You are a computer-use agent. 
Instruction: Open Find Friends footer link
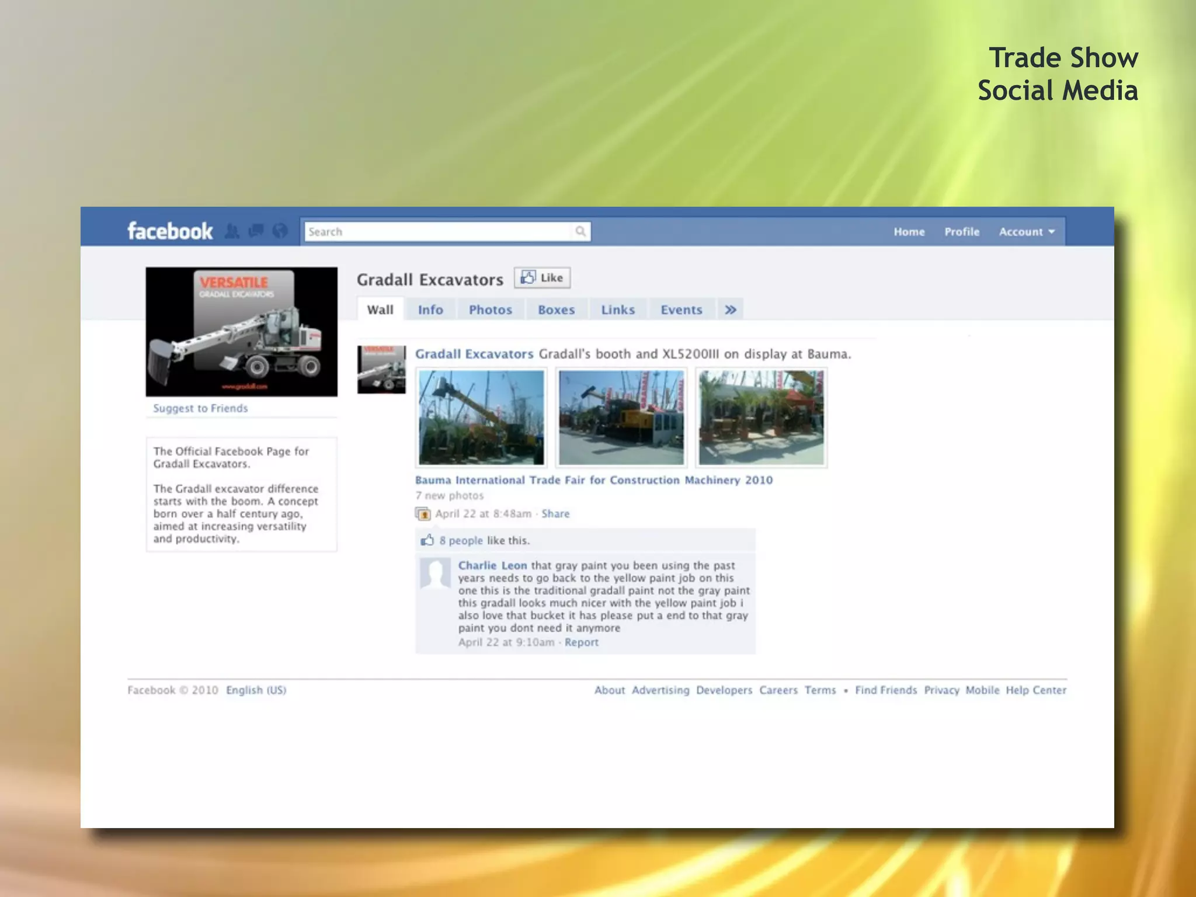pyautogui.click(x=886, y=690)
